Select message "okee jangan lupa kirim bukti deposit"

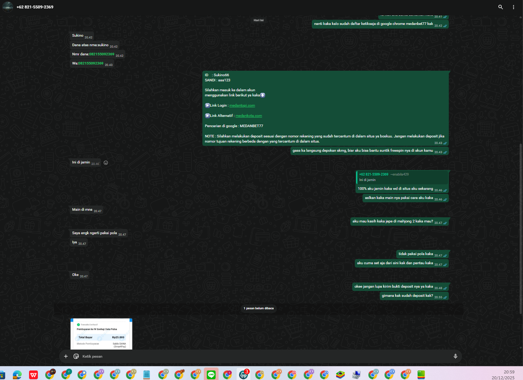(x=400, y=287)
